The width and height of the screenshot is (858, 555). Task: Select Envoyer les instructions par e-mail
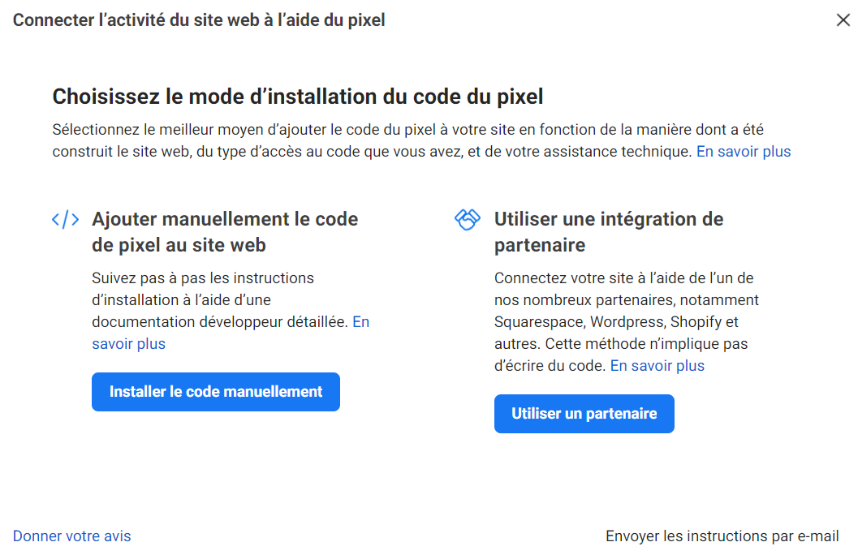pos(722,536)
